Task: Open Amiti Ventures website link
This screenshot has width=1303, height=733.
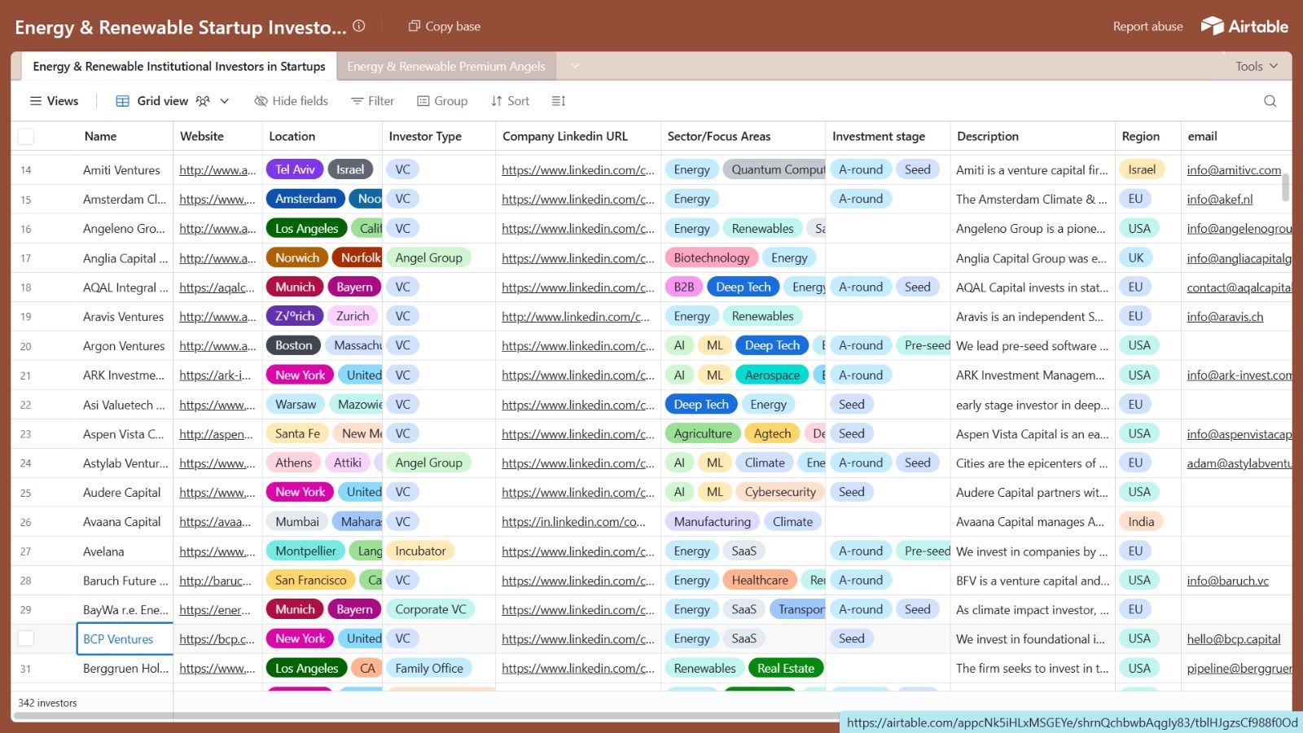Action: (x=217, y=170)
